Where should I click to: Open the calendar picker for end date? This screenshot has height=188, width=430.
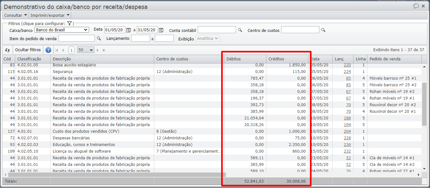(161, 30)
